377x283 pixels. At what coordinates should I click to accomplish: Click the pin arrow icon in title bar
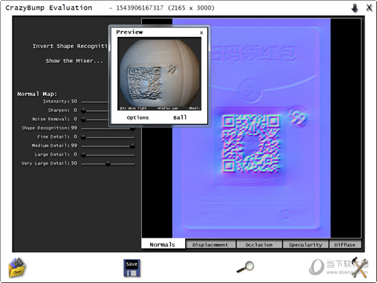pos(355,8)
